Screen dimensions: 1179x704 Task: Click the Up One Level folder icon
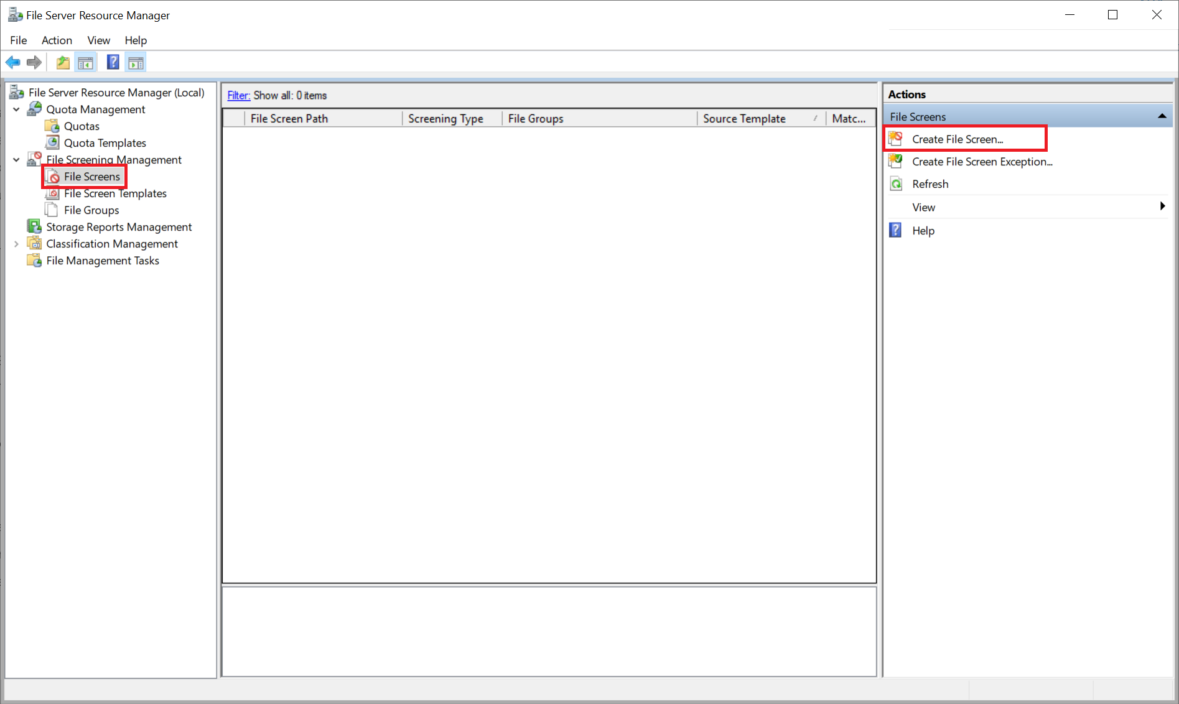[x=63, y=62]
